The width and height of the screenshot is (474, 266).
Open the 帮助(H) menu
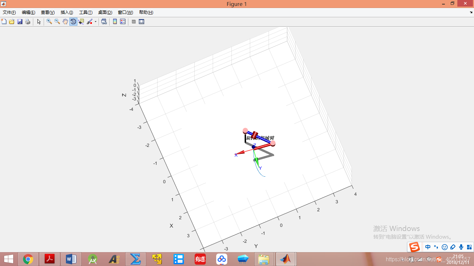146,12
